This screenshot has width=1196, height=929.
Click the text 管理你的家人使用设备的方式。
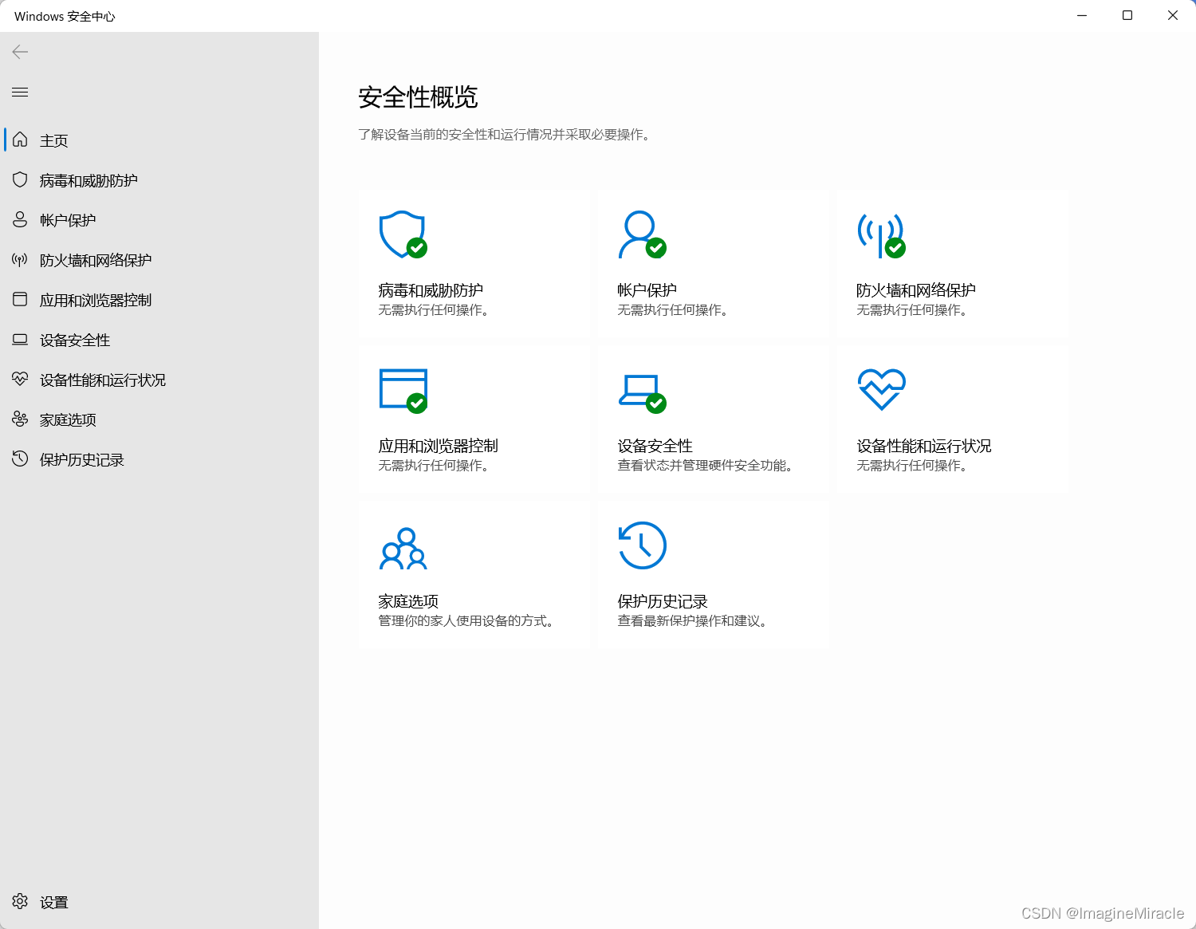(467, 621)
